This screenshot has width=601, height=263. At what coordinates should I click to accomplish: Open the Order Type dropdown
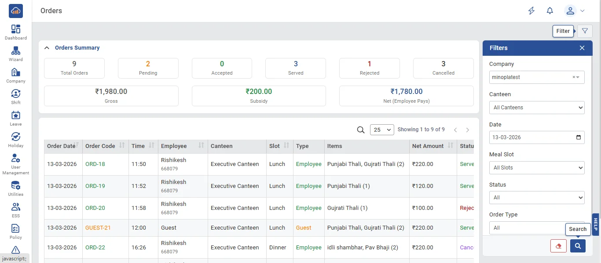coord(537,228)
